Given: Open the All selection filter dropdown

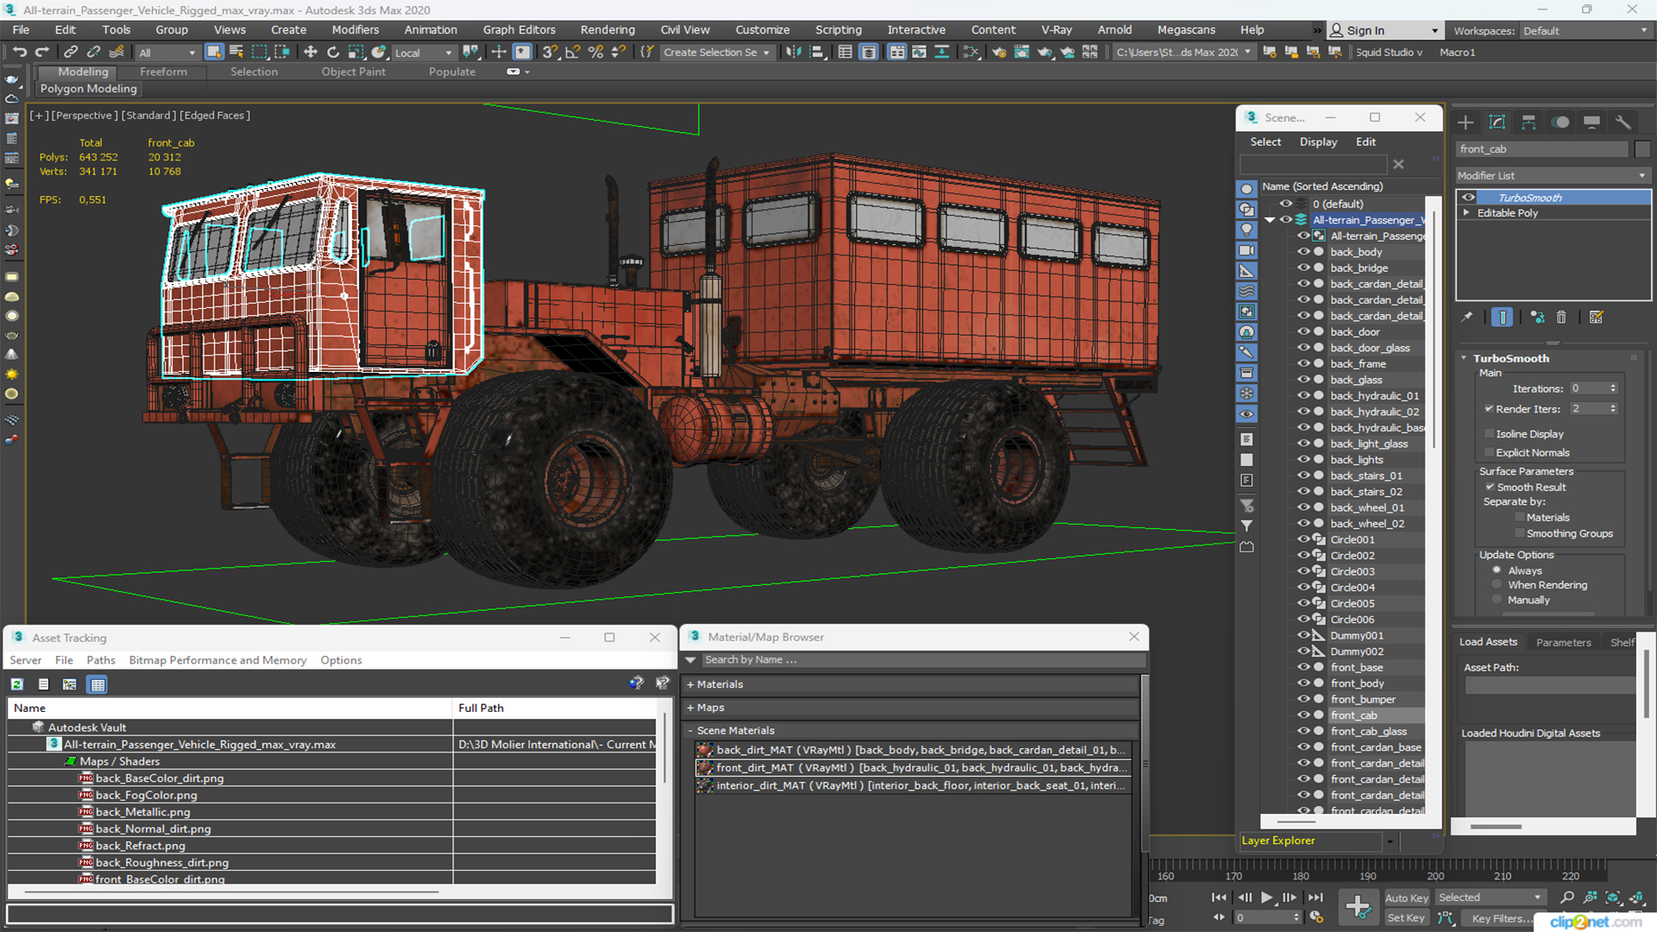Looking at the screenshot, I should tap(167, 53).
